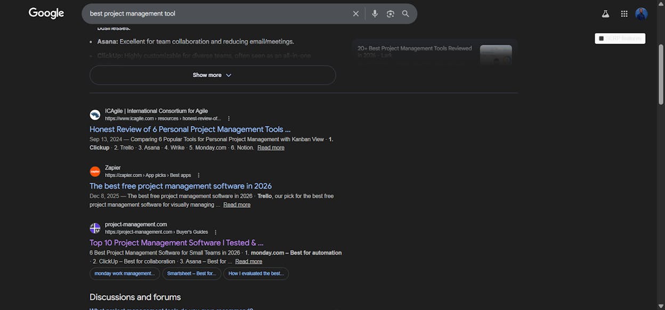The height and width of the screenshot is (310, 665).
Task: Click the zapier.com App picks breadcrumb URL
Action: click(x=148, y=175)
